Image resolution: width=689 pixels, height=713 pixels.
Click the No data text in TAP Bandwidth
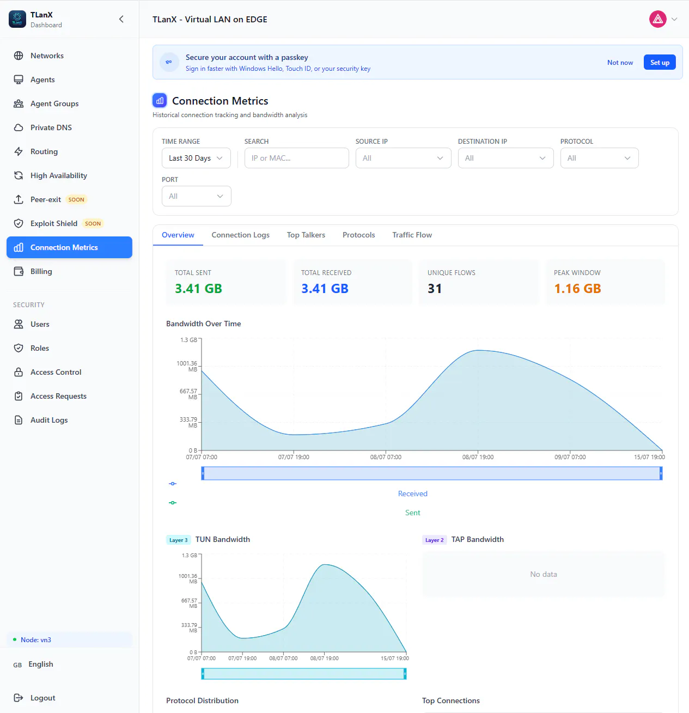[x=544, y=574]
